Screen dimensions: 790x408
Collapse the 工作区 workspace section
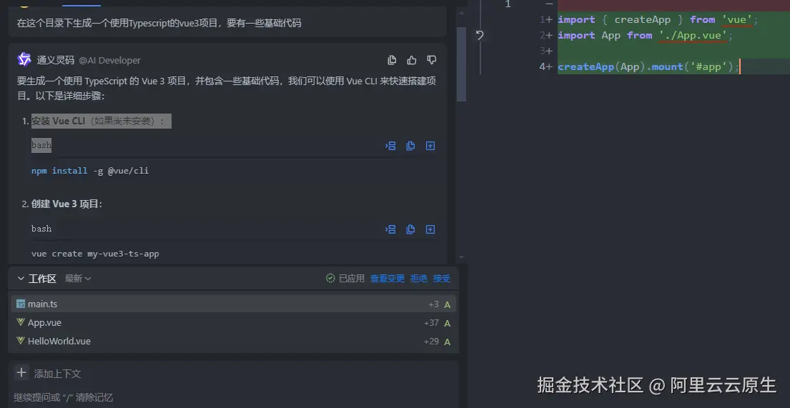[x=21, y=279]
